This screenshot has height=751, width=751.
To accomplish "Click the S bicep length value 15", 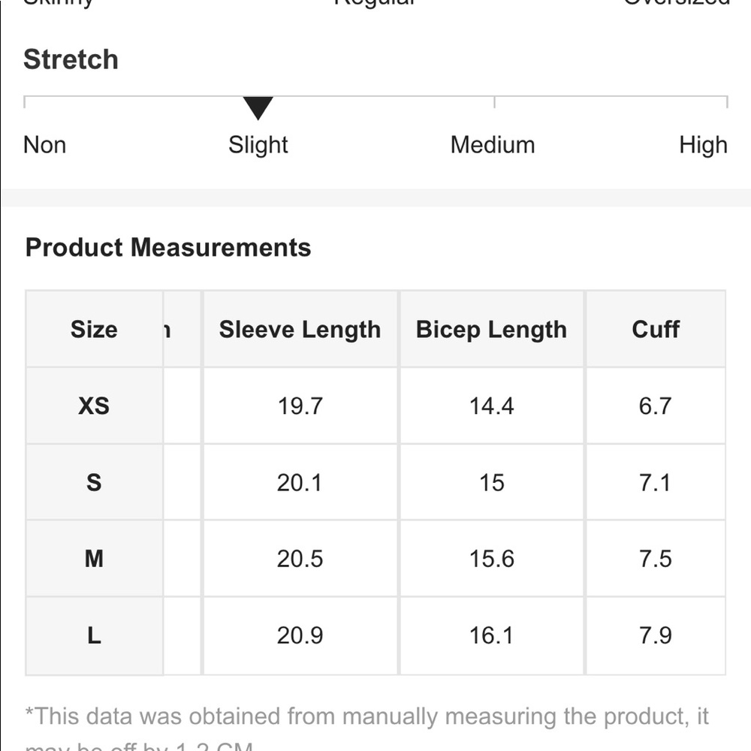I will tap(491, 482).
